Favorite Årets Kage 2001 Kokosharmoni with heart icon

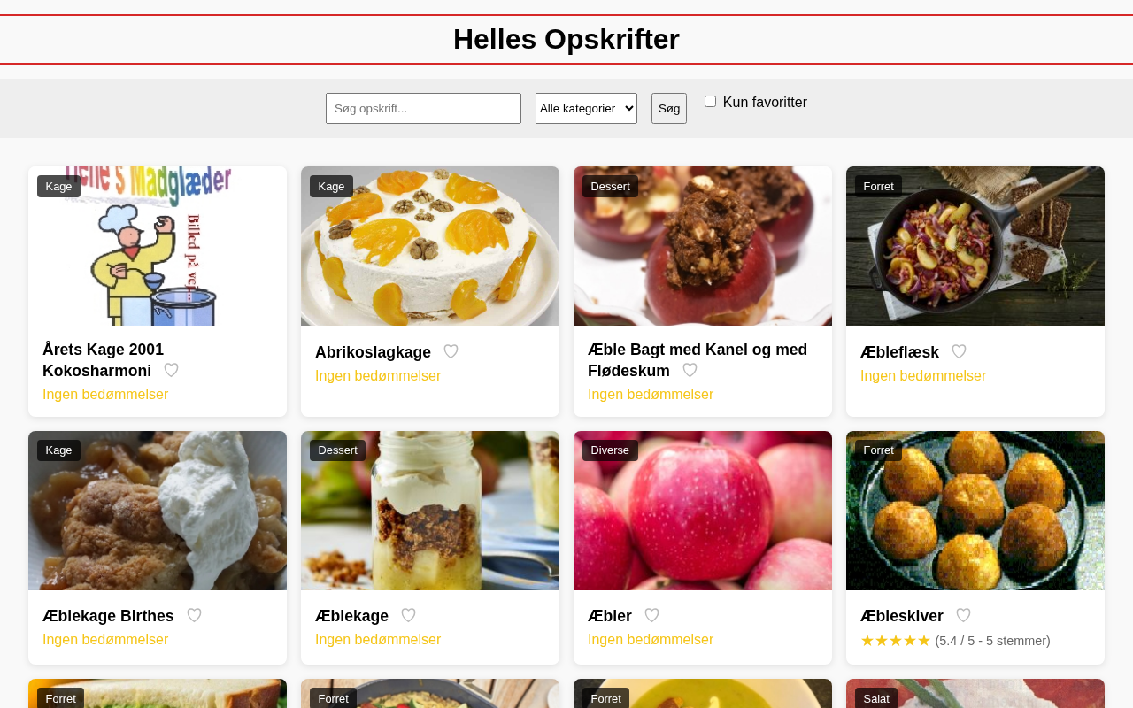tap(172, 371)
